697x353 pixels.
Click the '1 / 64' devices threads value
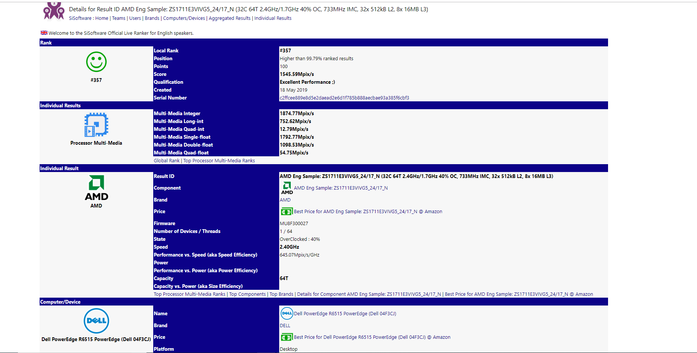286,231
